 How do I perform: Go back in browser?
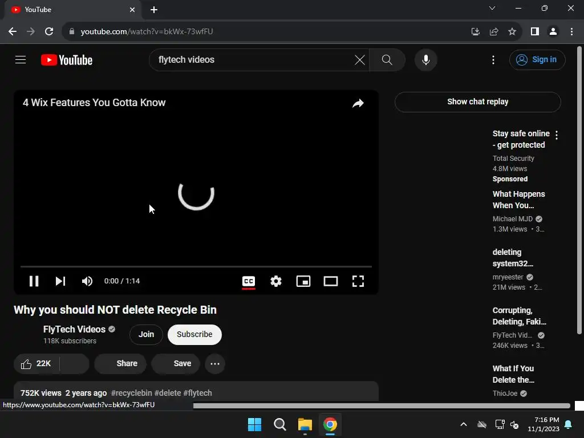[x=13, y=32]
